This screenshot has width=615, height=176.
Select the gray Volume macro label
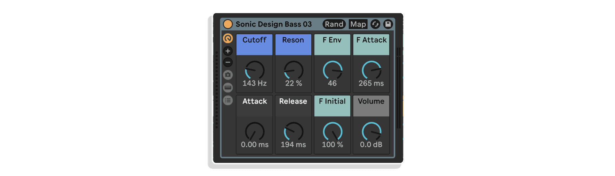coord(371,106)
